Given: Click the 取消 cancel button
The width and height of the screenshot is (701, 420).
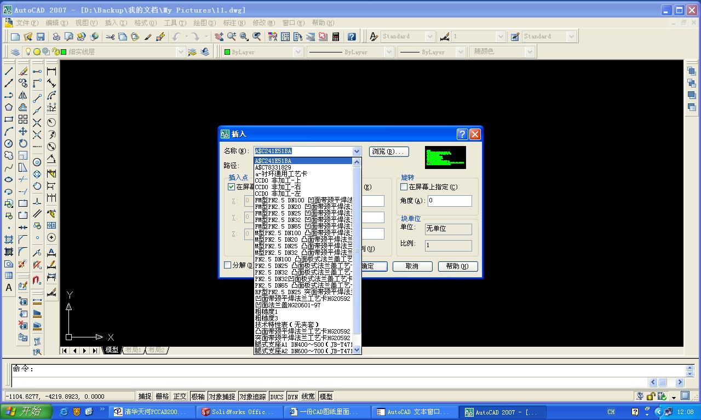Looking at the screenshot, I should tap(412, 266).
